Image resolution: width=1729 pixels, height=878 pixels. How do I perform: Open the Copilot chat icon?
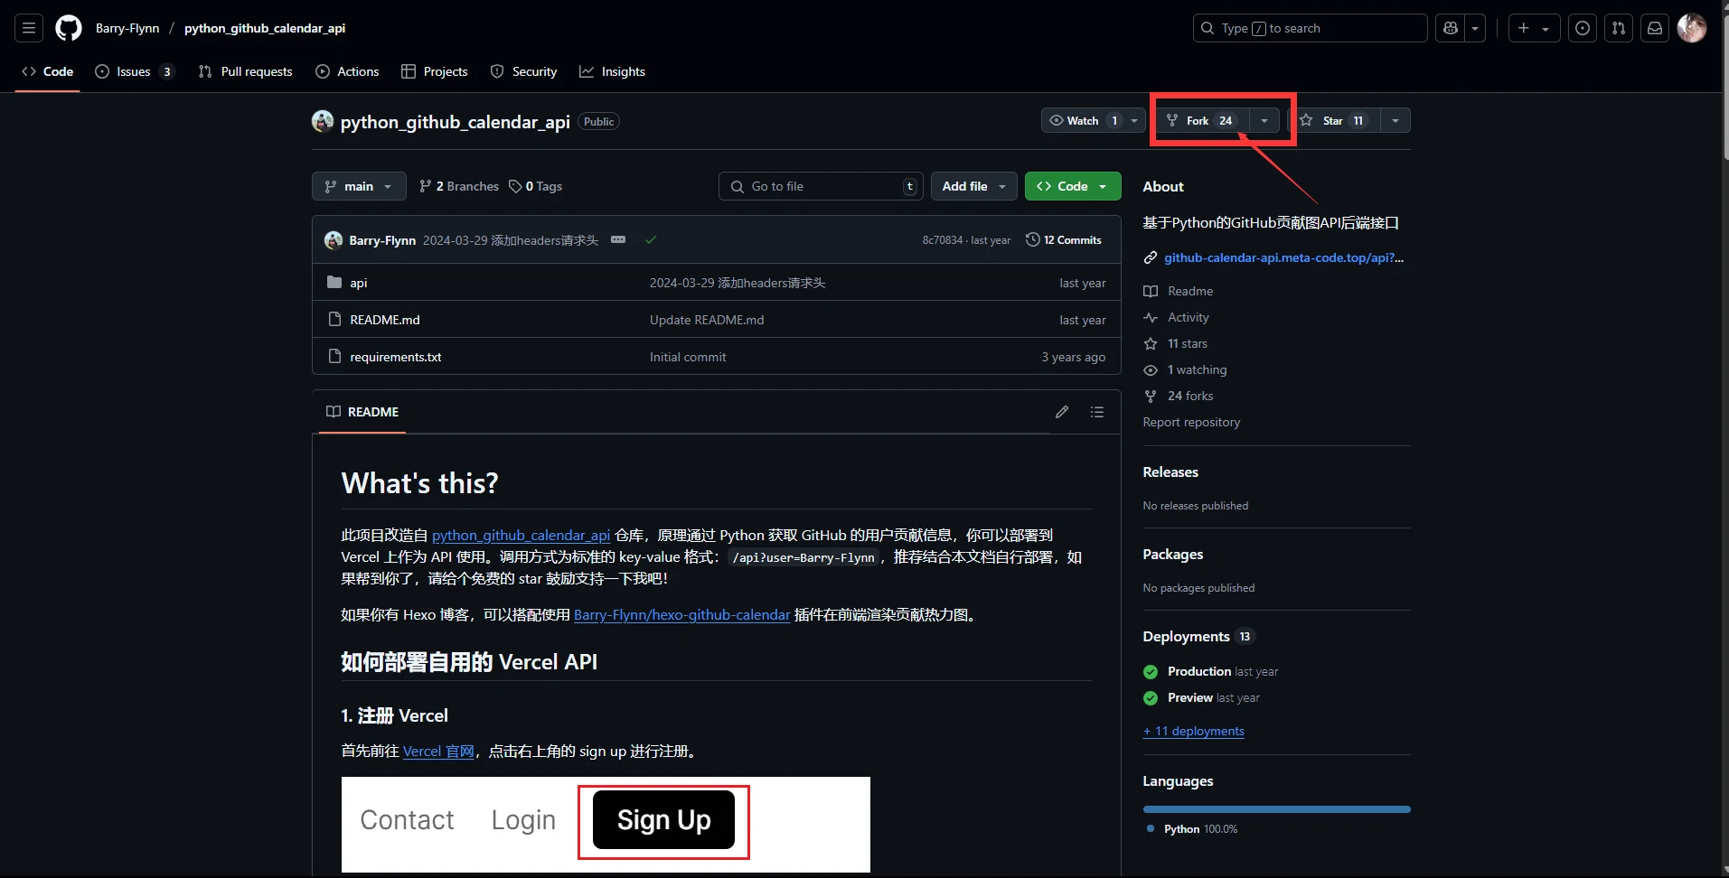[1451, 28]
